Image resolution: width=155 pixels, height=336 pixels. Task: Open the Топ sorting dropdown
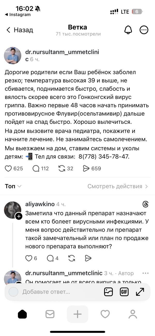click(12, 186)
